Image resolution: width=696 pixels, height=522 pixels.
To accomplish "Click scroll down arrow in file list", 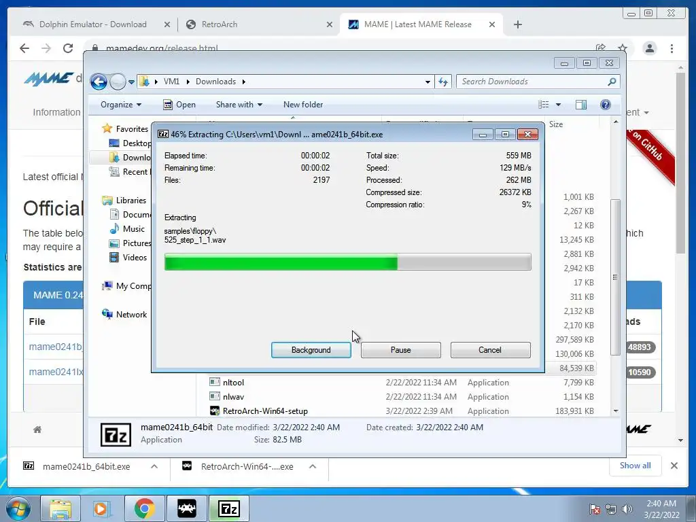I will coord(616,411).
